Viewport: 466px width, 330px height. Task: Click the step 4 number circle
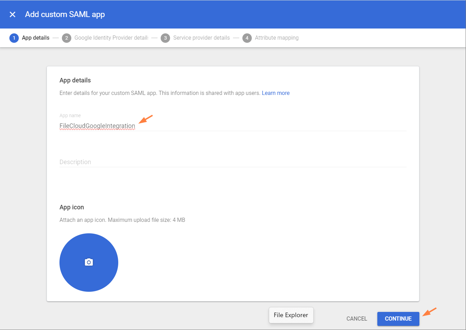(247, 38)
